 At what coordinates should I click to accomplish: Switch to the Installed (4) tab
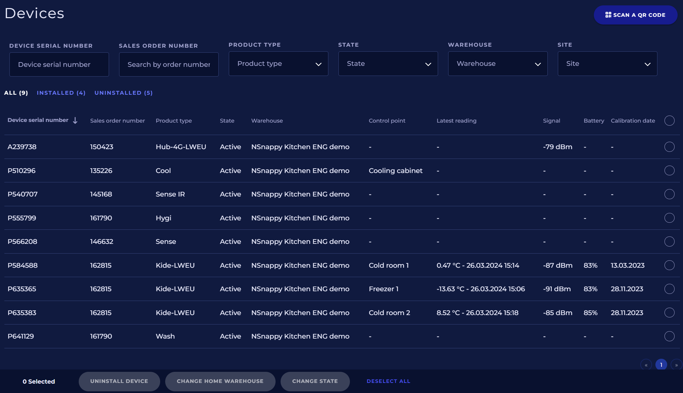(x=61, y=93)
